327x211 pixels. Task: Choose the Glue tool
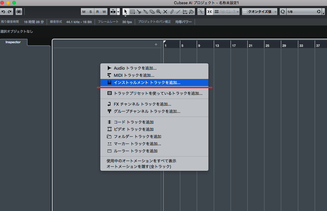pyautogui.click(x=146, y=12)
